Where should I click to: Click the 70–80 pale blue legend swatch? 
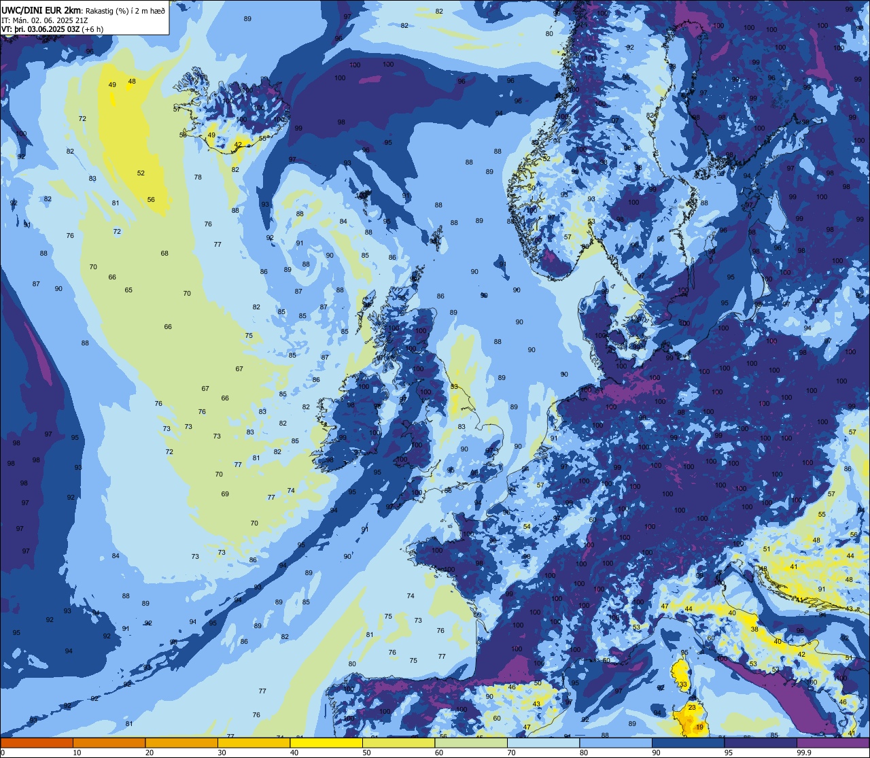tap(543, 742)
